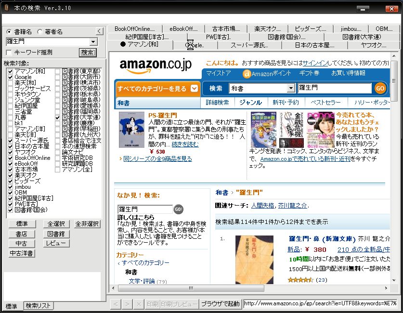Click the star rating for 羅生門・鼻
This screenshot has height=313, width=403.
(x=300, y=280)
